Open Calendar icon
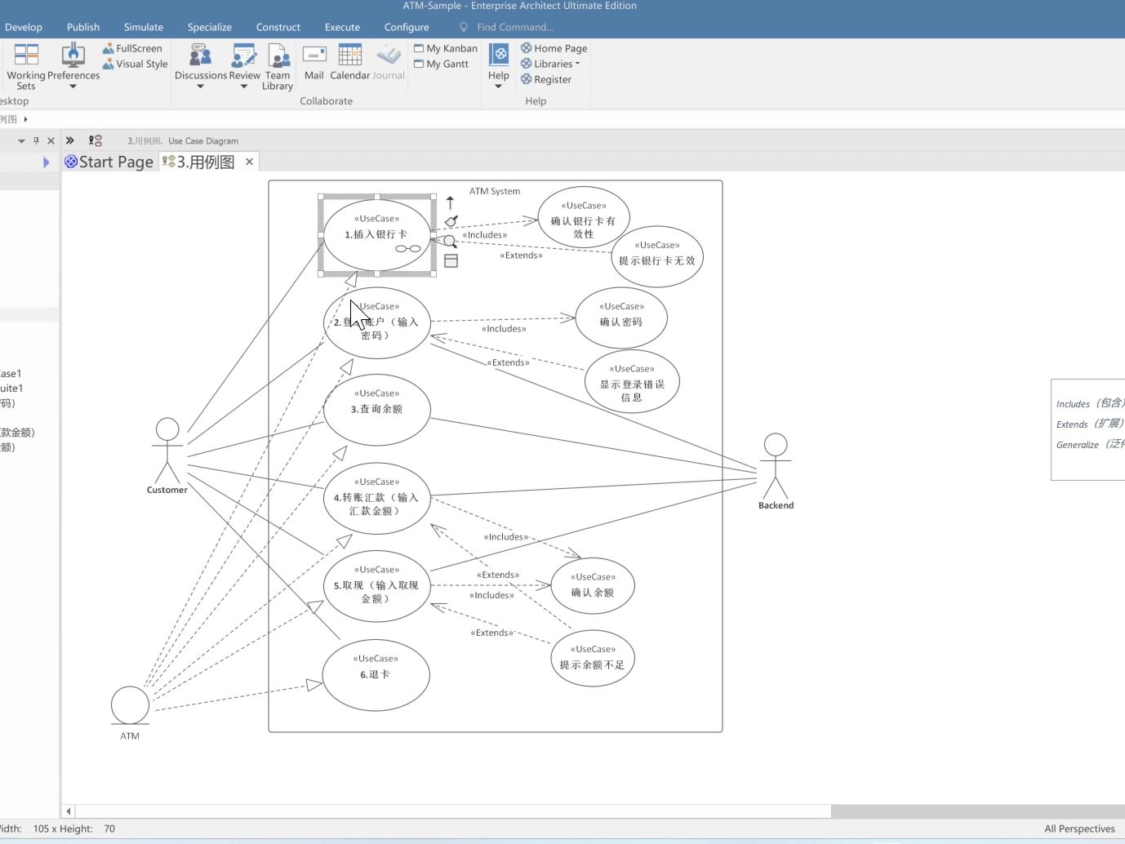The width and height of the screenshot is (1125, 844). 350,56
